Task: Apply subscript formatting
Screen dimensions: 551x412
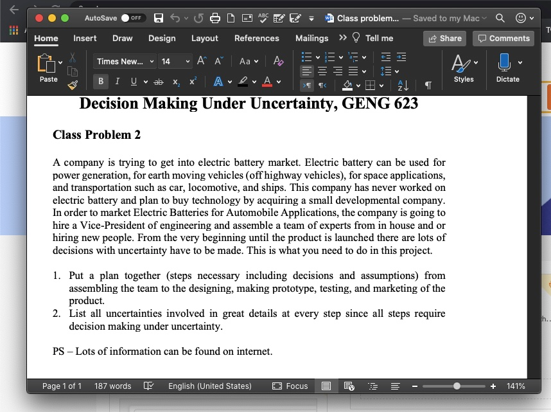Action: point(177,81)
